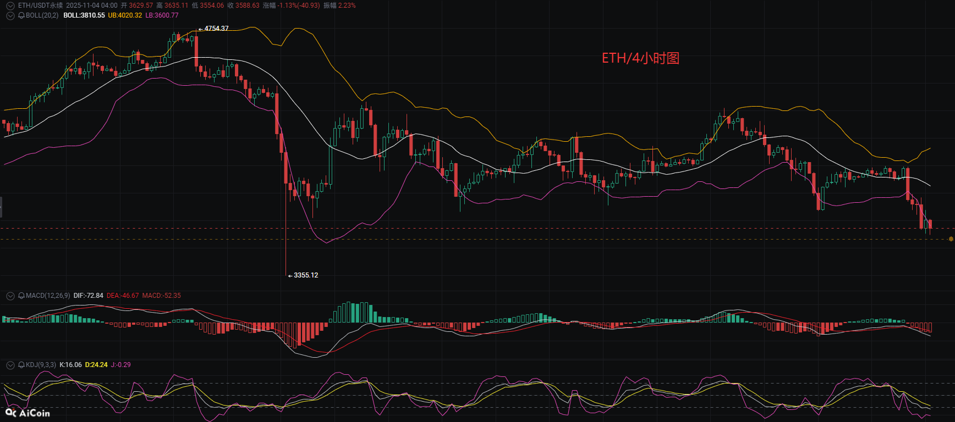
Task: Collapse the KDJ panel using circle chevron
Action: [x=10, y=365]
